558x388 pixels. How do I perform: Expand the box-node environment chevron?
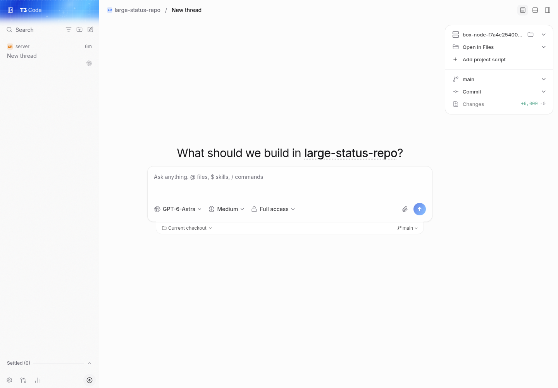pos(544,35)
